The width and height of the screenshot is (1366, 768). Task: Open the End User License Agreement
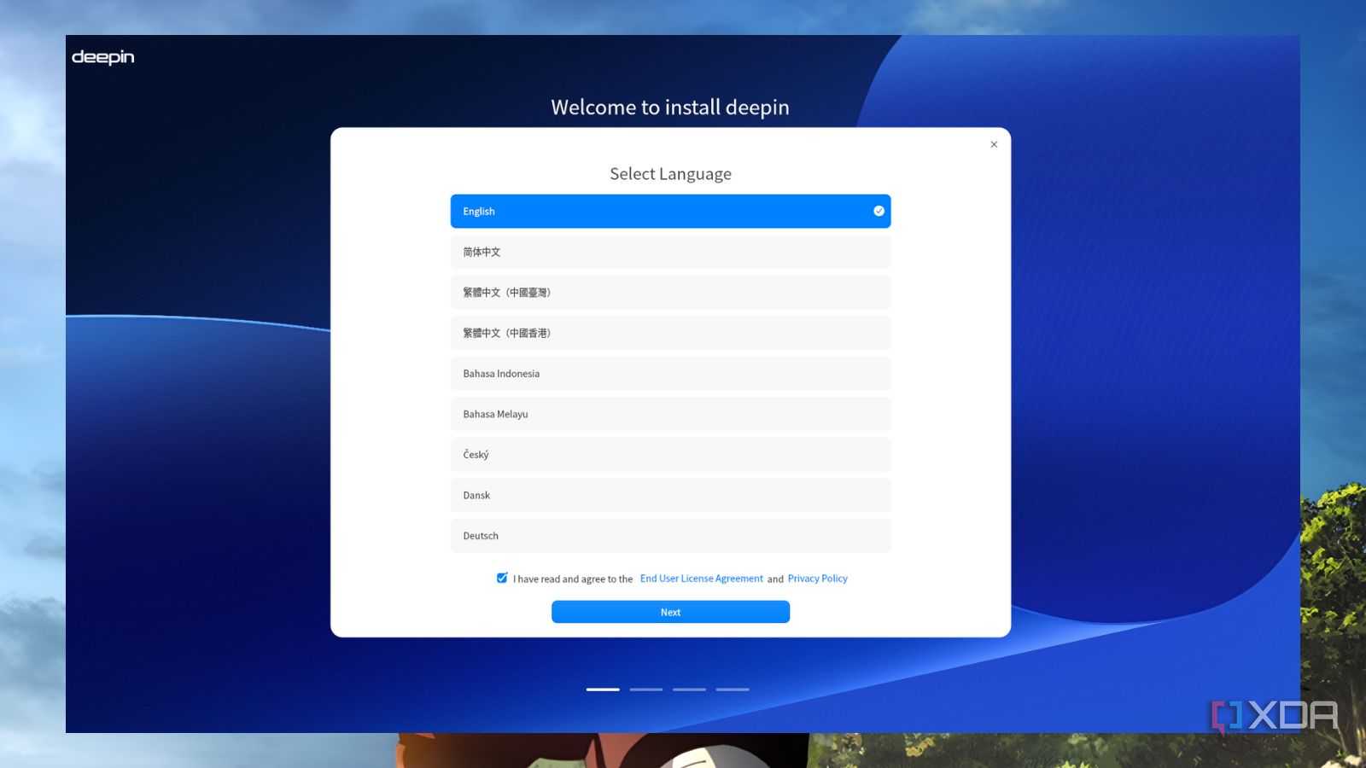coord(702,579)
